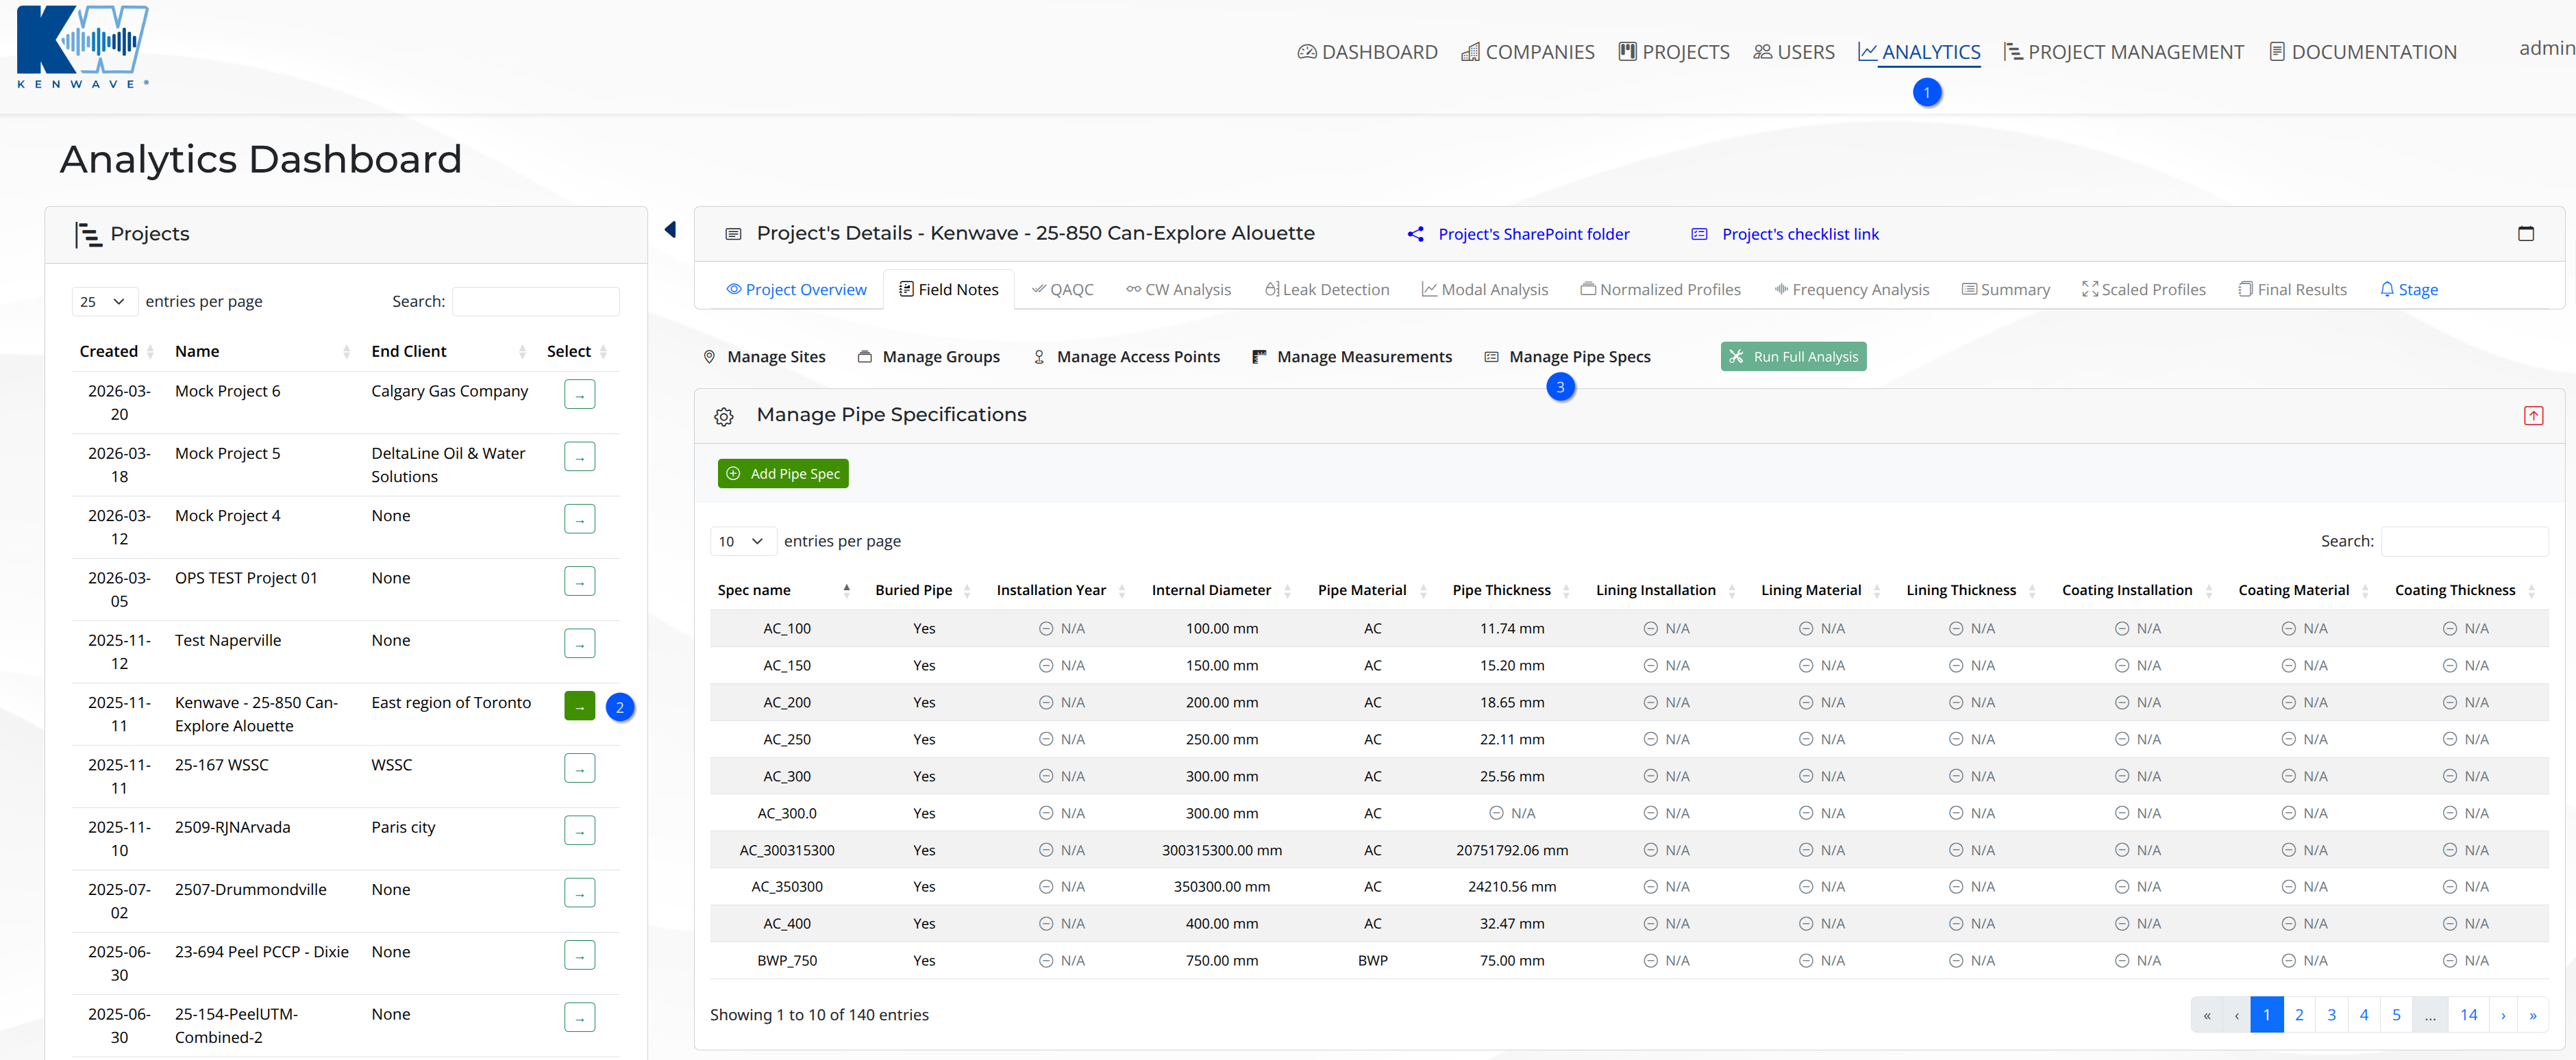Open the projects entries per page dropdown
Viewport: 2576px width, 1060px height.
click(x=104, y=302)
